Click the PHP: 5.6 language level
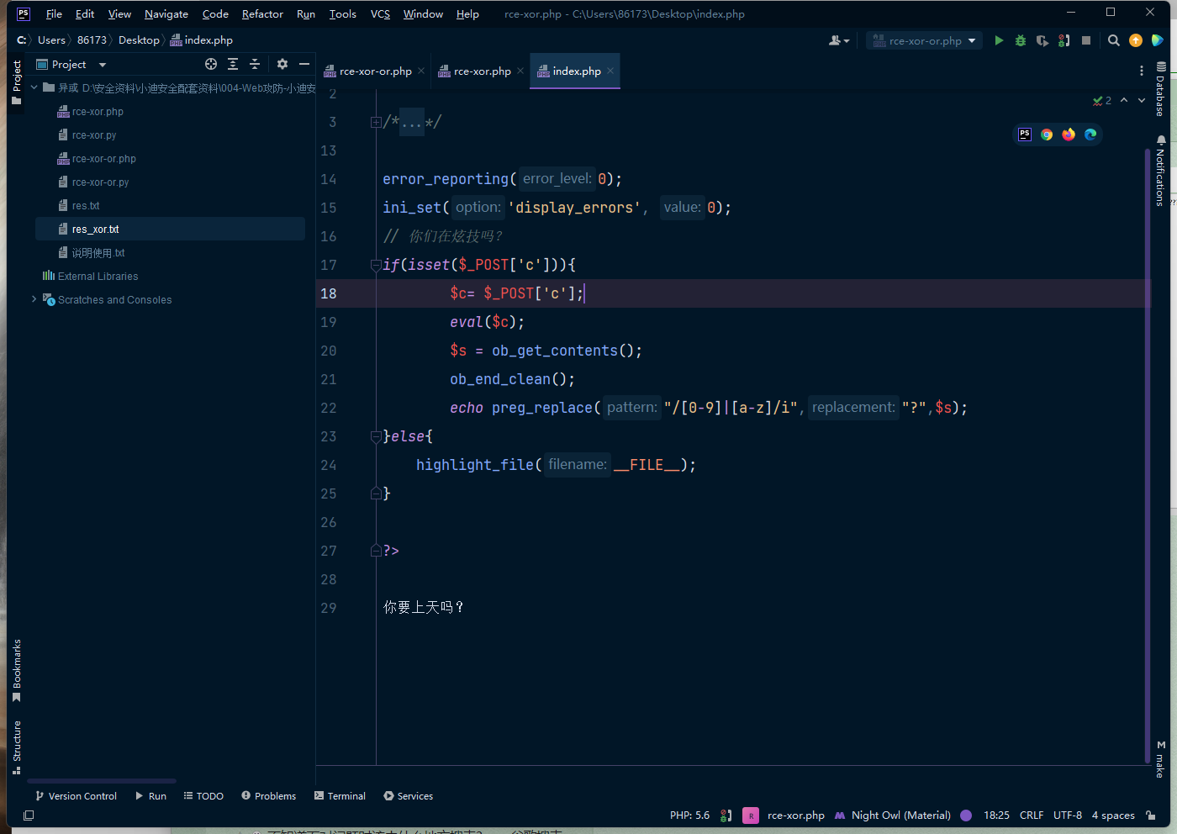 (689, 816)
